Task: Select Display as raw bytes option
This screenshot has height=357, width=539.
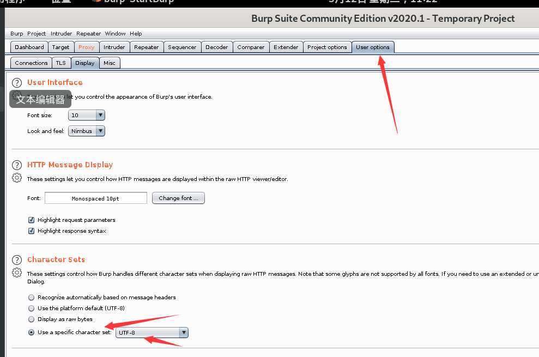Action: click(31, 319)
